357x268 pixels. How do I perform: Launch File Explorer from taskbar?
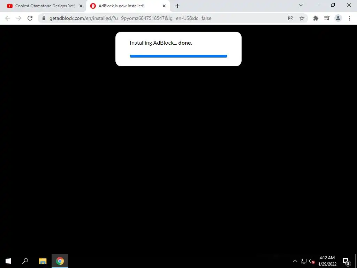(x=43, y=261)
